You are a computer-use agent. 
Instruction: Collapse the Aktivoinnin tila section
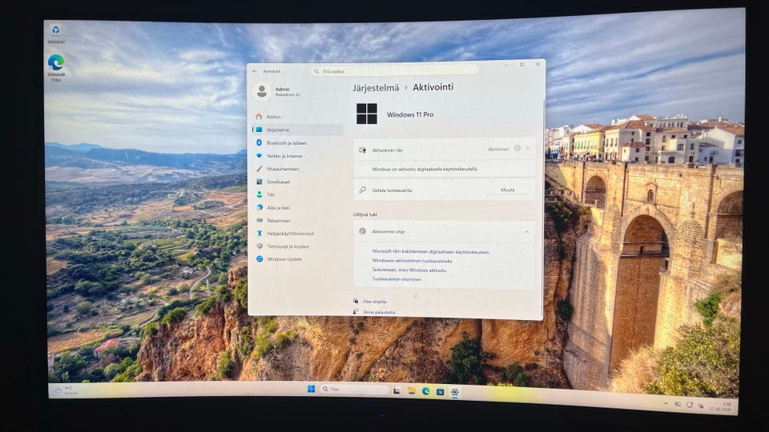(x=528, y=149)
